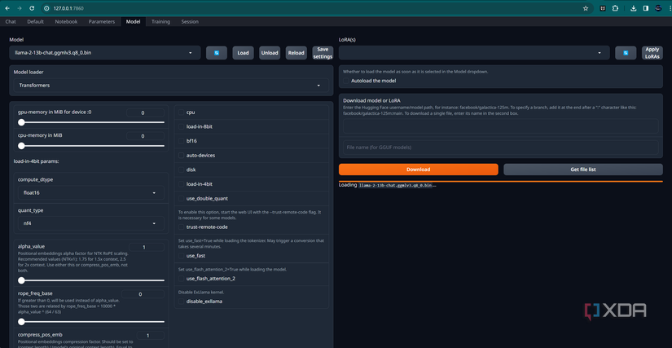The height and width of the screenshot is (348, 672).
Task: Open the browser downloads icon
Action: click(x=635, y=8)
